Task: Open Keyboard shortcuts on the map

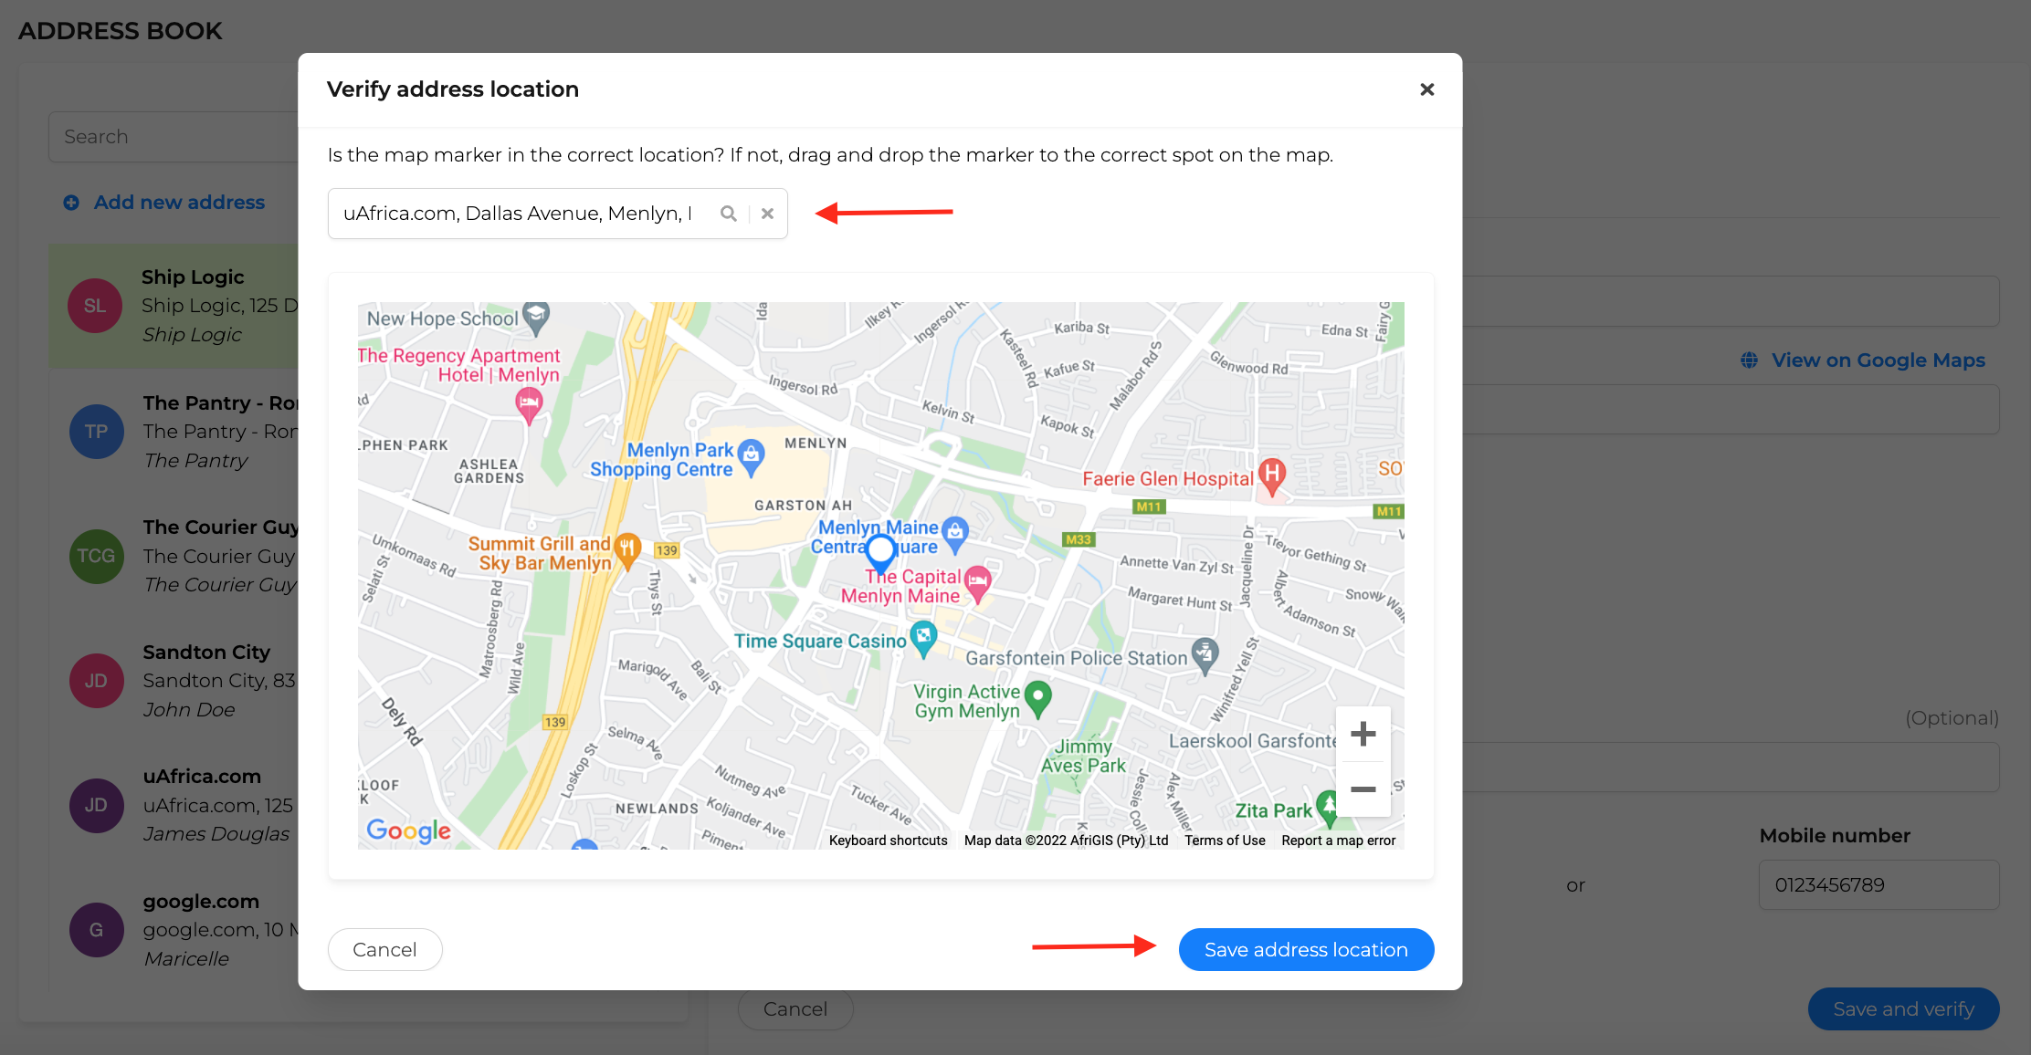Action: (888, 841)
